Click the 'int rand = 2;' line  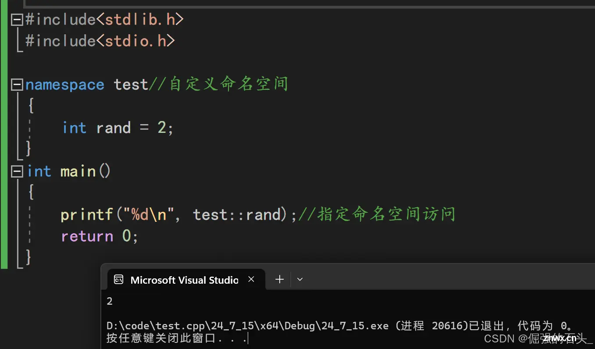[118, 128]
